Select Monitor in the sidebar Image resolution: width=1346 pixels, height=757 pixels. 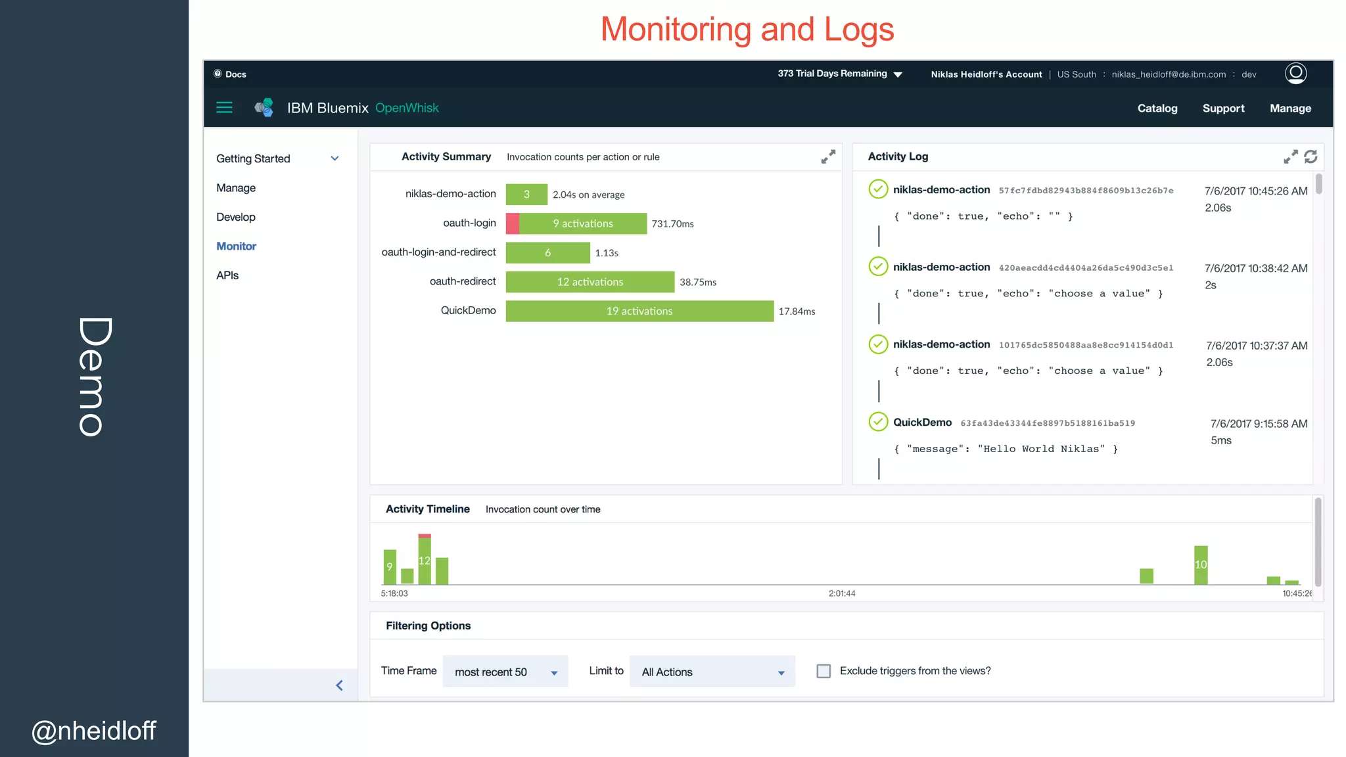(236, 246)
